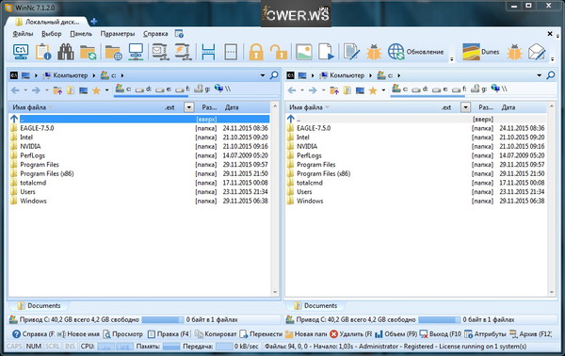Click left drive C free space bar
The width and height of the screenshot is (565, 356).
click(163, 319)
